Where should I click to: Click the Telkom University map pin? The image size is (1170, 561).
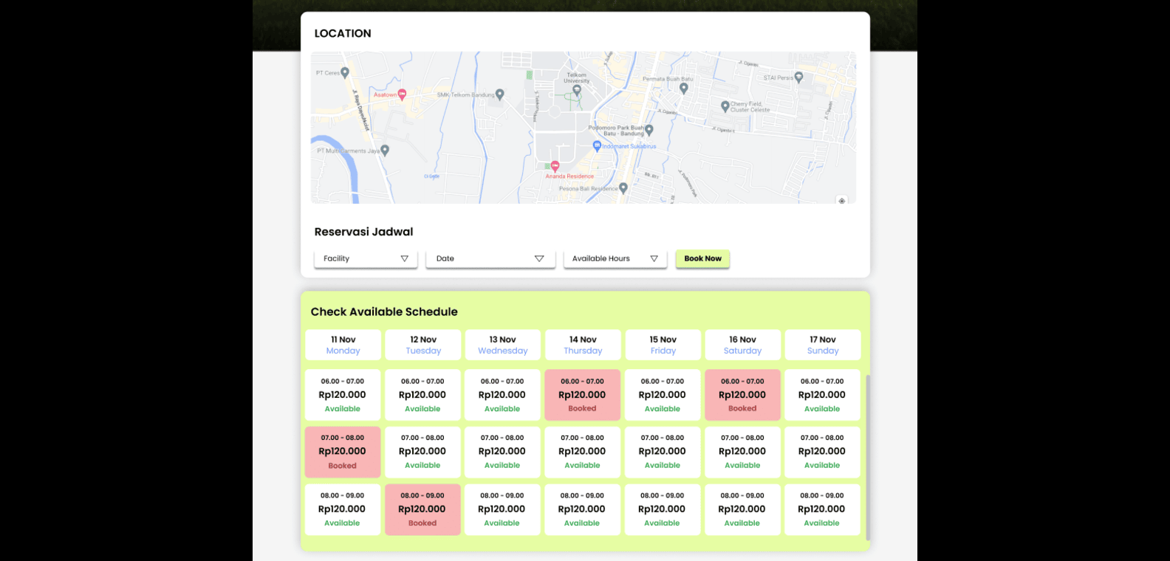(577, 90)
